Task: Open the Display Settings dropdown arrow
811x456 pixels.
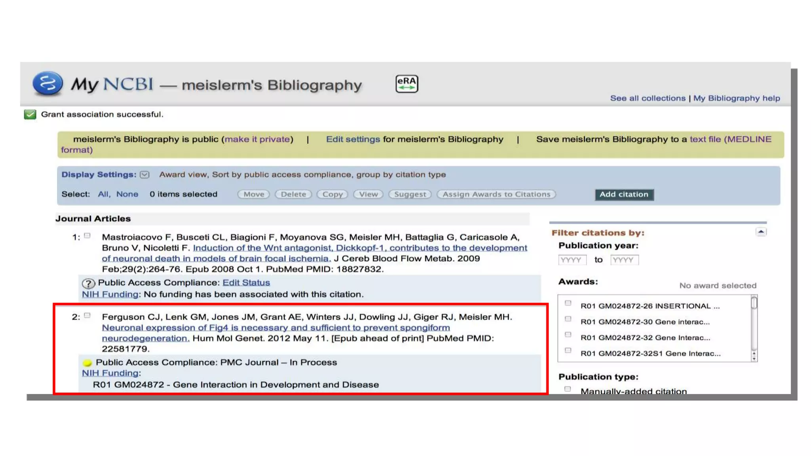Action: click(x=145, y=175)
